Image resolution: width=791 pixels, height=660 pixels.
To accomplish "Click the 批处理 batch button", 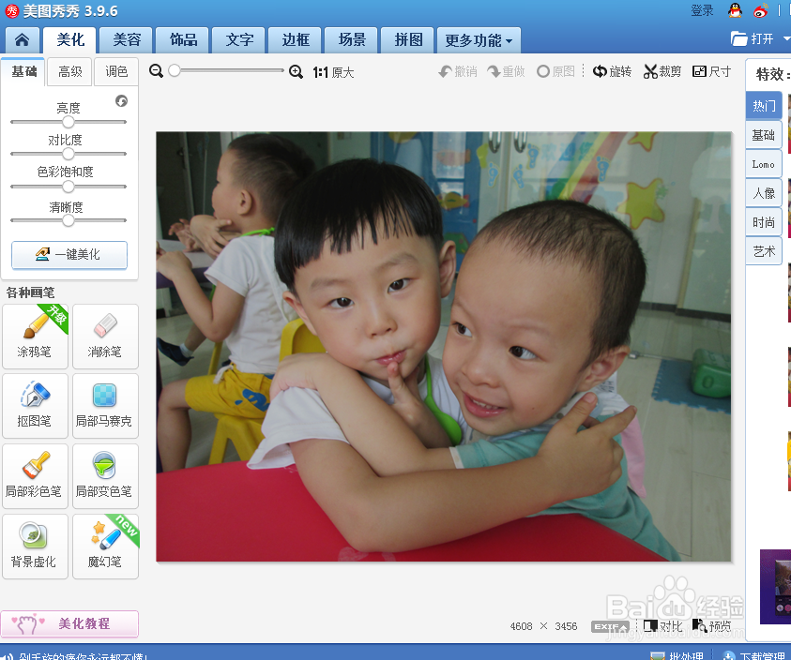I will pos(677,655).
